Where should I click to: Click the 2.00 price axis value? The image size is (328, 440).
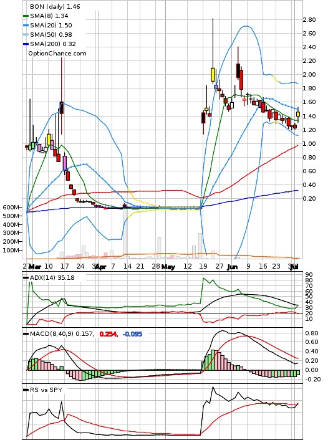(x=309, y=75)
